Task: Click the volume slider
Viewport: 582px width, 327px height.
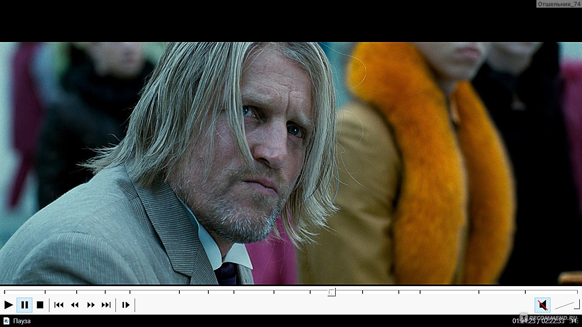Action: (x=567, y=305)
